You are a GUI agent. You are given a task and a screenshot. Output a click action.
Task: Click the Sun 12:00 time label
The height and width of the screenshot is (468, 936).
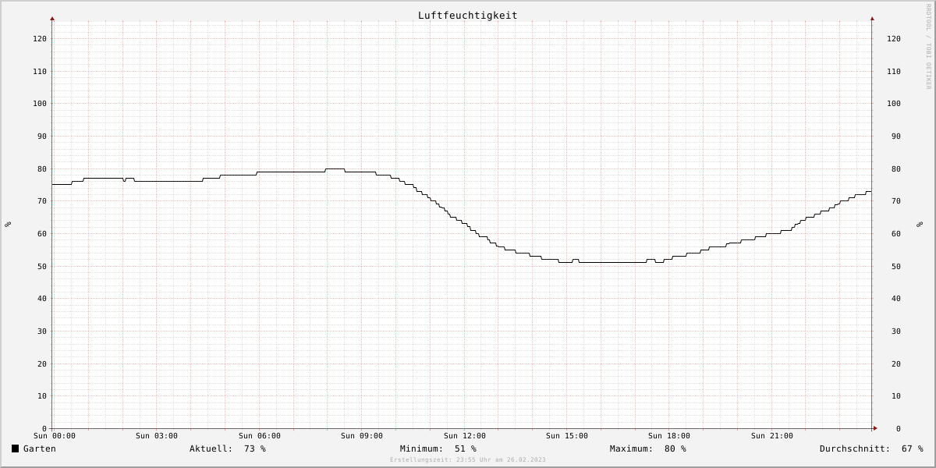(465, 436)
